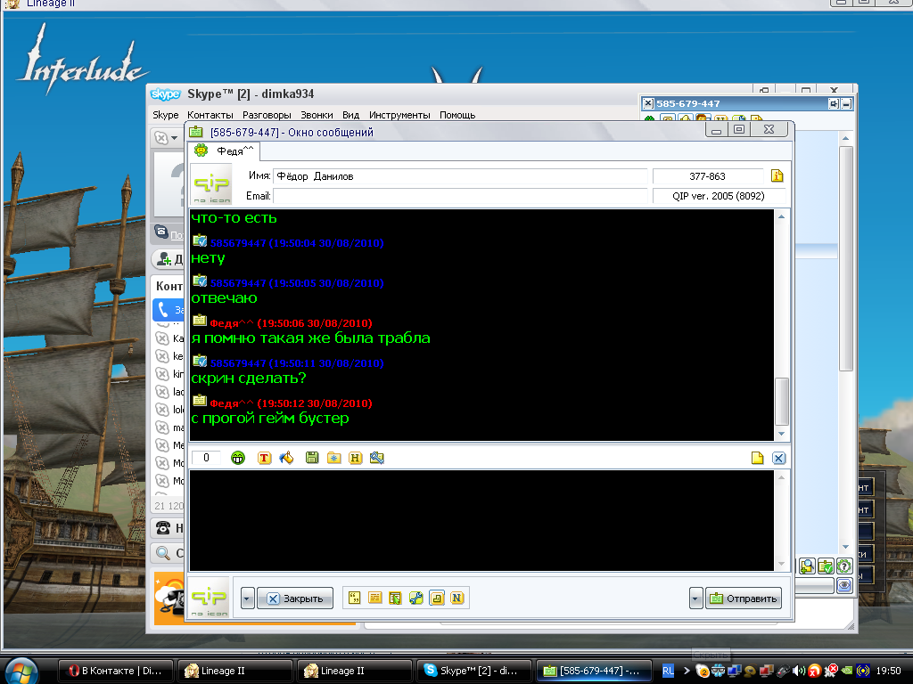The image size is (913, 684).
Task: Click the Skype add contact icon
Action: click(164, 259)
